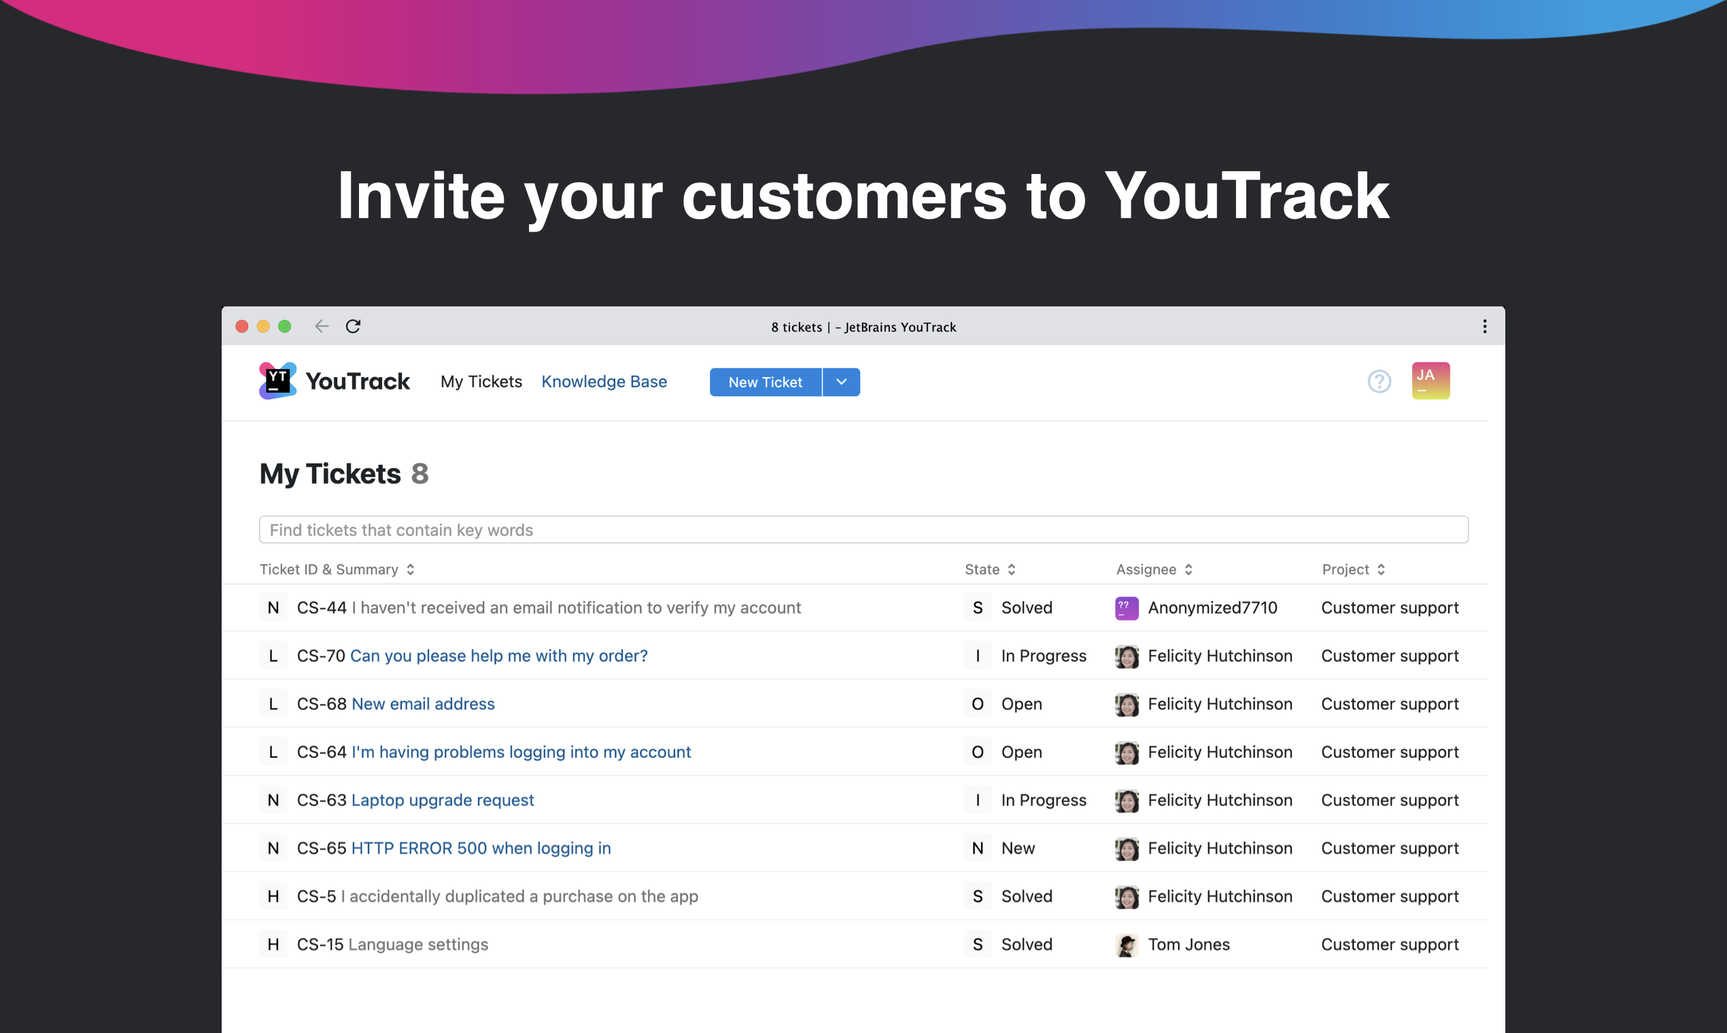
Task: Click the New Ticket button
Action: (x=766, y=381)
